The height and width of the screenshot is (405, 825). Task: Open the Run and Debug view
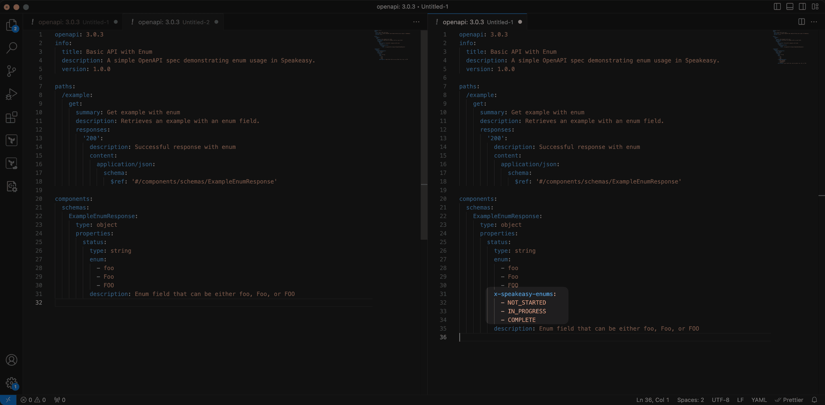(11, 94)
